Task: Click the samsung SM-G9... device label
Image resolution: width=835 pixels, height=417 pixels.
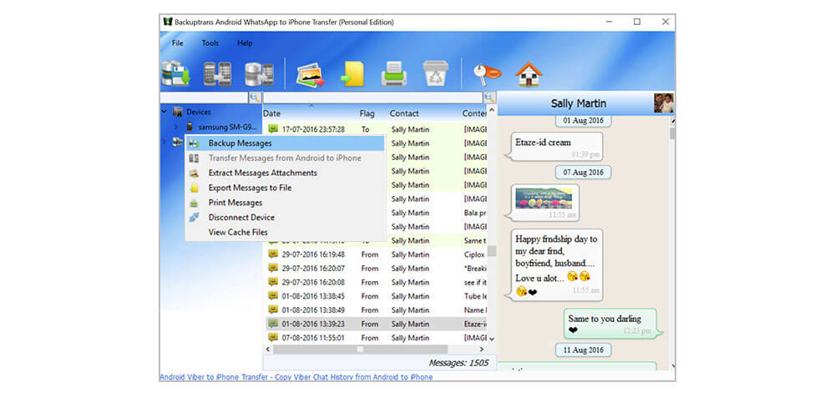Action: [x=228, y=128]
